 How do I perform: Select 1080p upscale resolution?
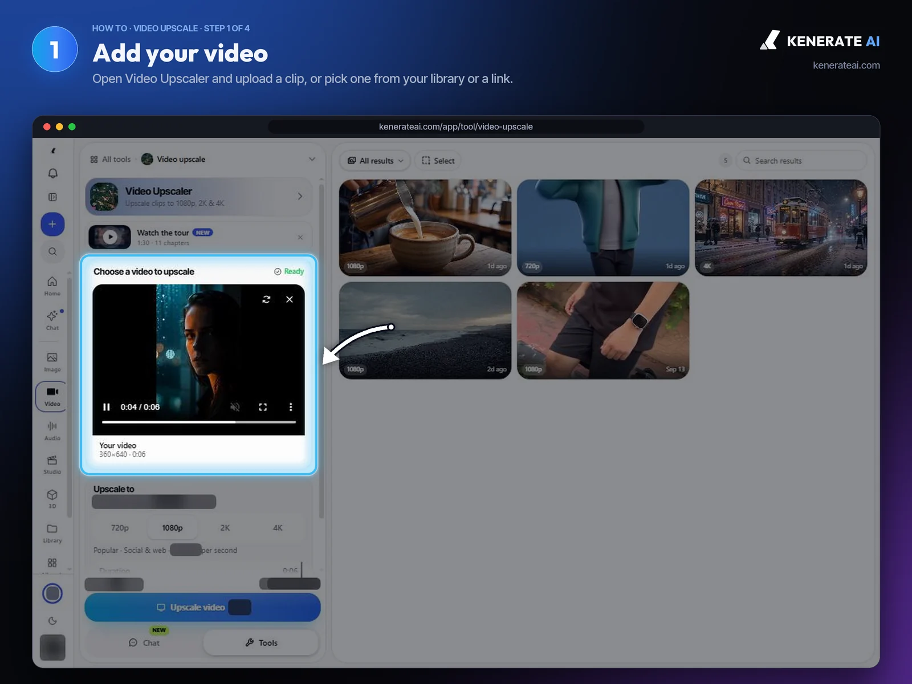(172, 528)
